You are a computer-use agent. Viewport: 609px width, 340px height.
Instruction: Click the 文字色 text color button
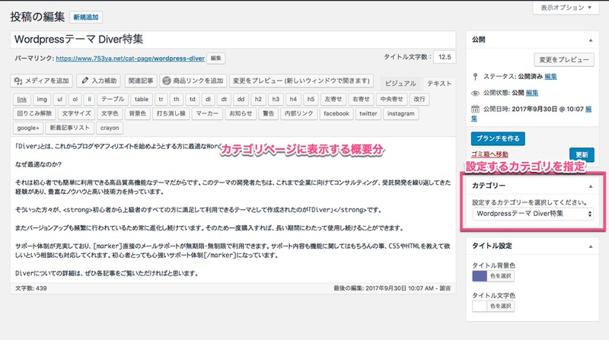110,114
